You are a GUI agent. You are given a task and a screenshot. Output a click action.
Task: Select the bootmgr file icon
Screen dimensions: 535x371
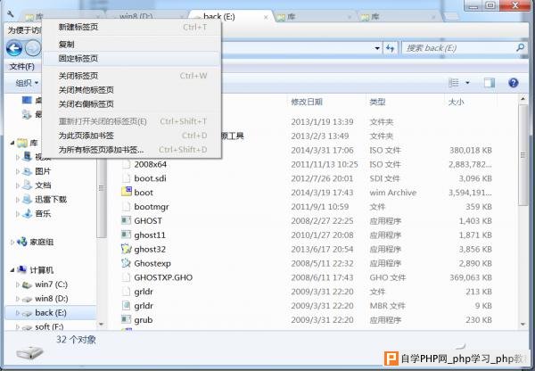[x=127, y=207]
